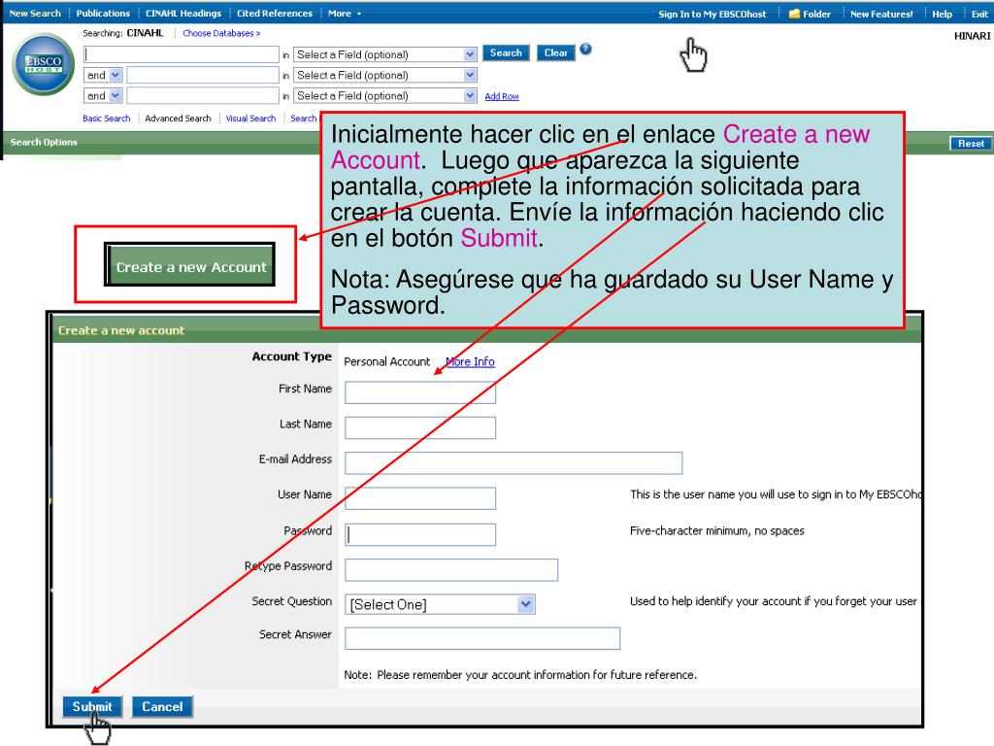Click the 'HINARI' label
The width and height of the screenshot is (994, 746).
tap(972, 36)
